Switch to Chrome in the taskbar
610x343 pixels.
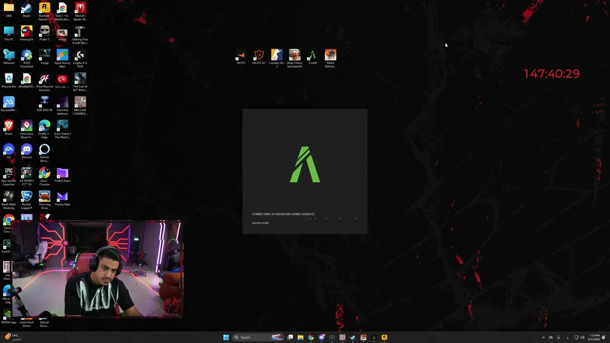pyautogui.click(x=311, y=337)
